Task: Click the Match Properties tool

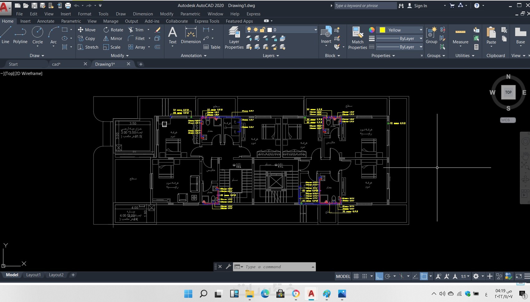Action: (x=357, y=38)
